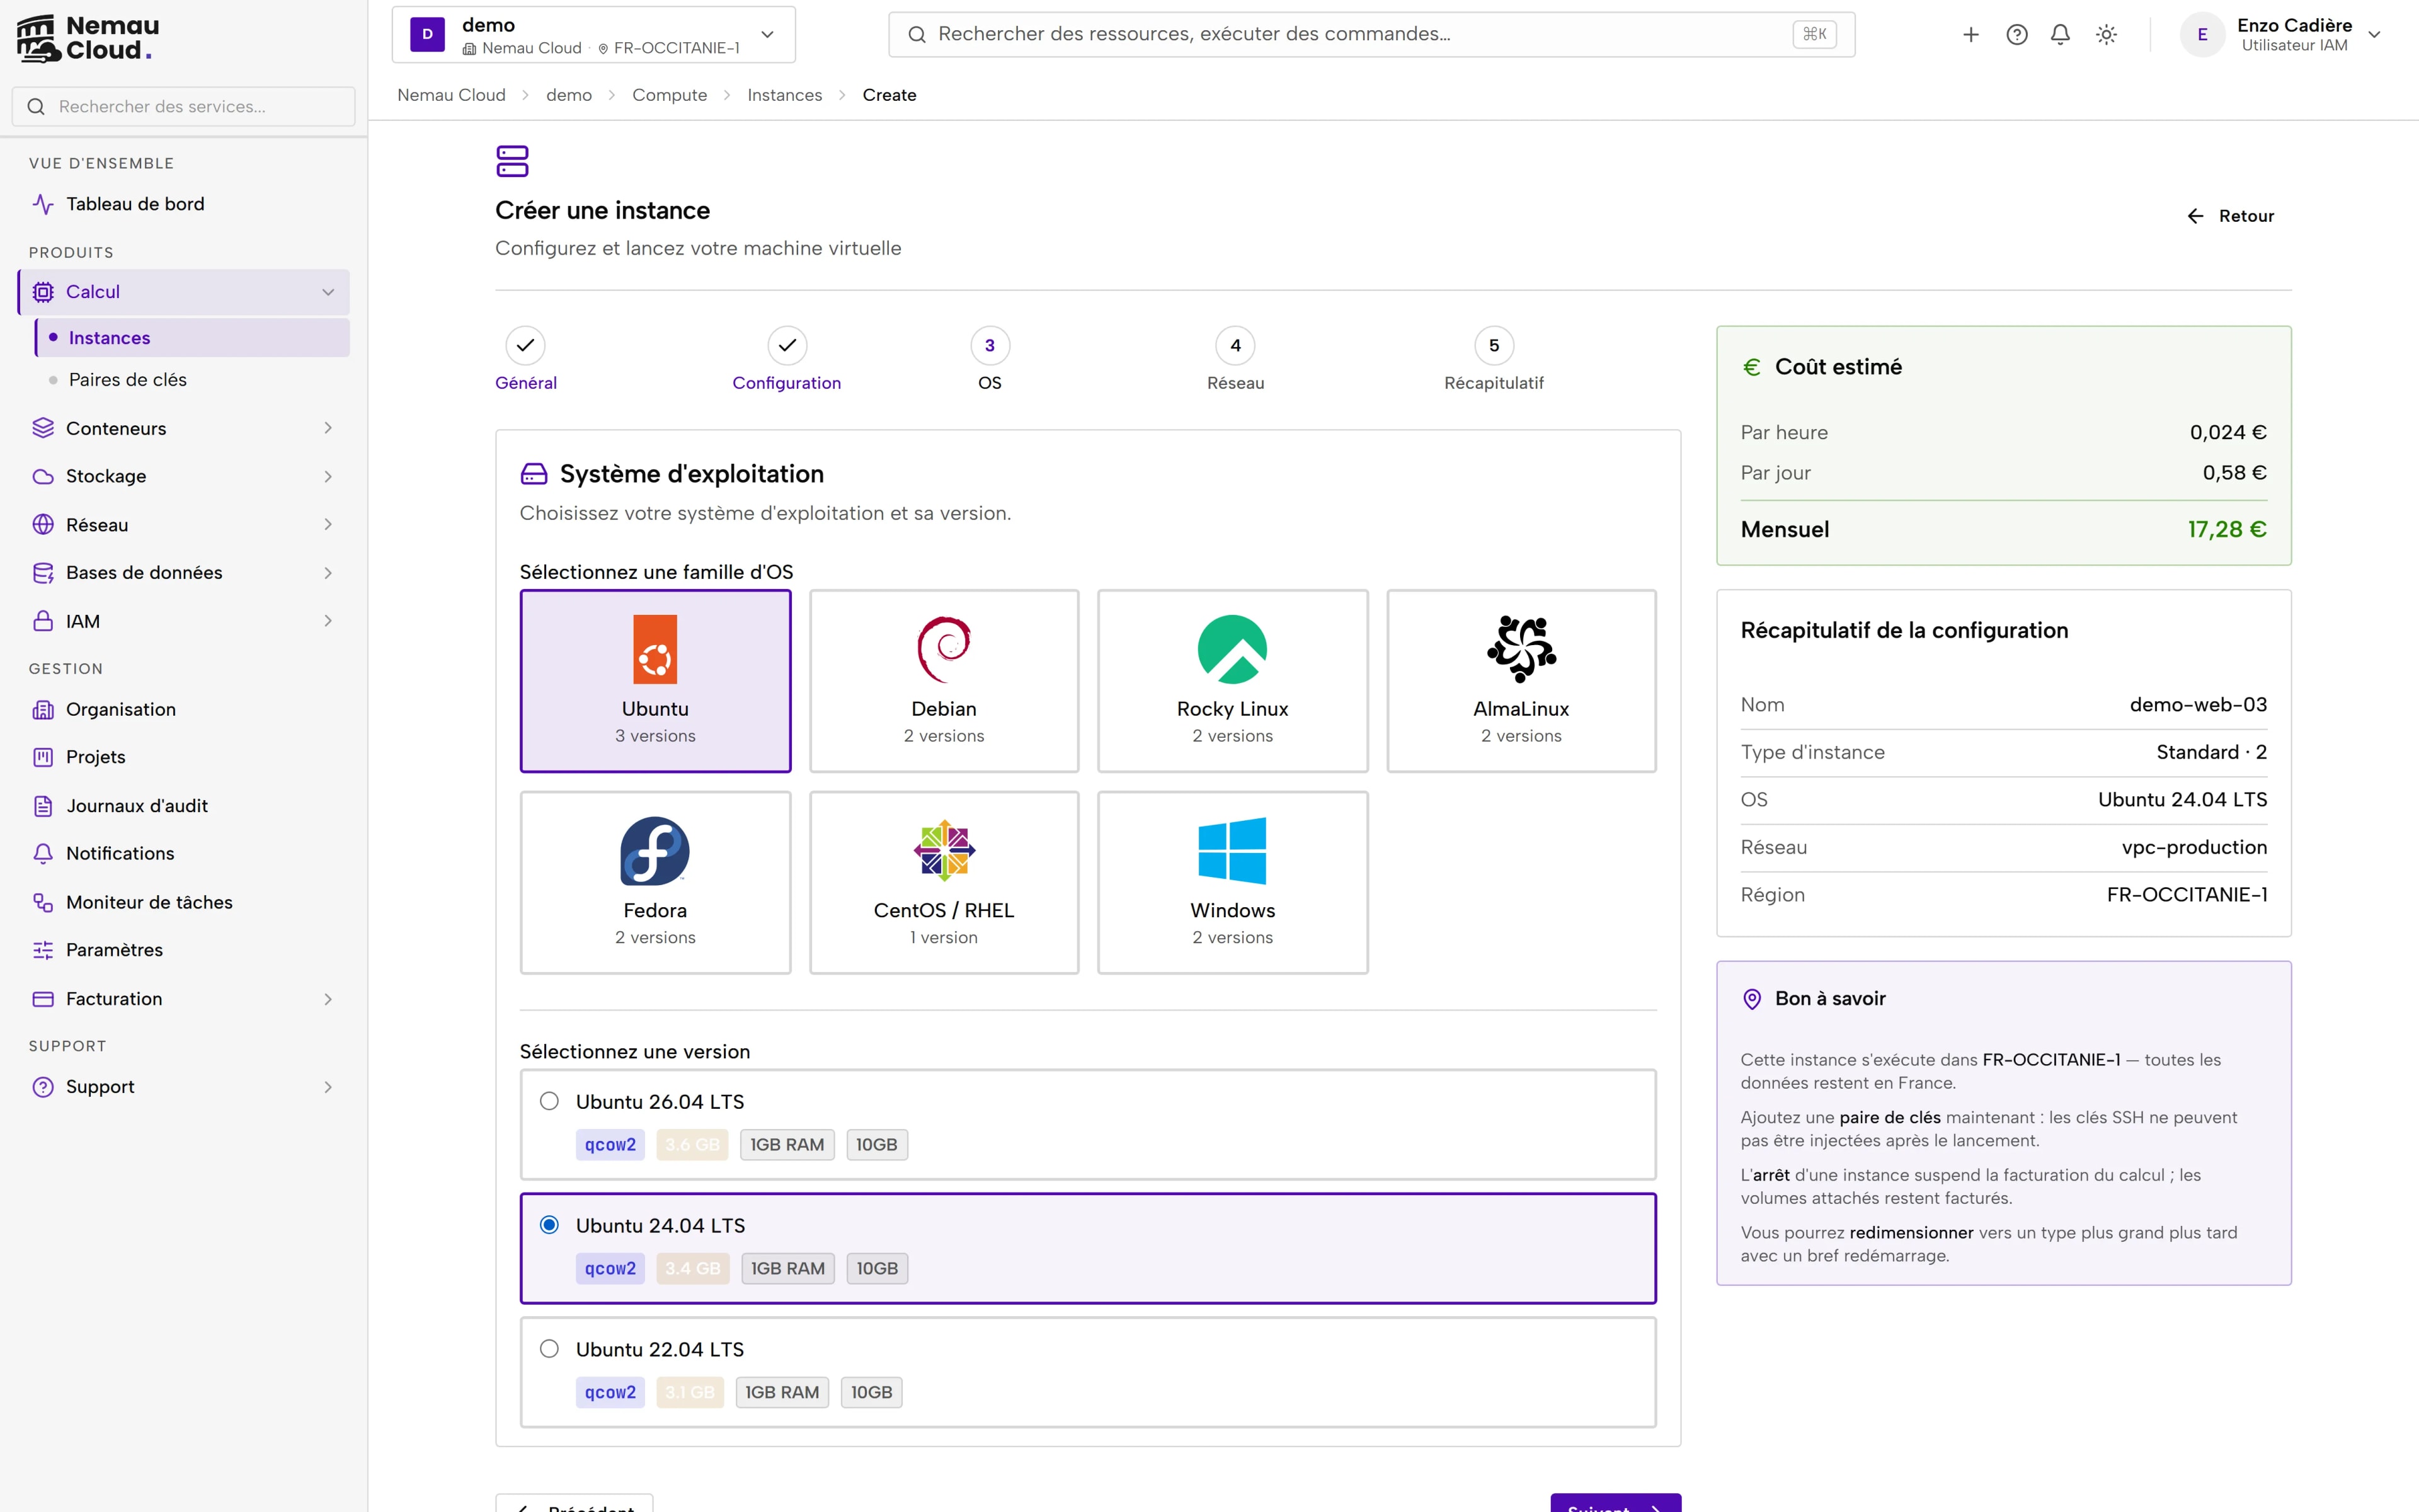Click the Journaux d'audit document icon
The height and width of the screenshot is (1512, 2419).
pyautogui.click(x=43, y=806)
